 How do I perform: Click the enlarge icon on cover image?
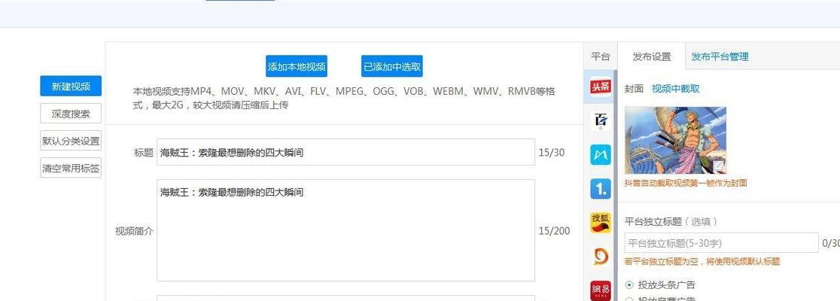pos(718,166)
